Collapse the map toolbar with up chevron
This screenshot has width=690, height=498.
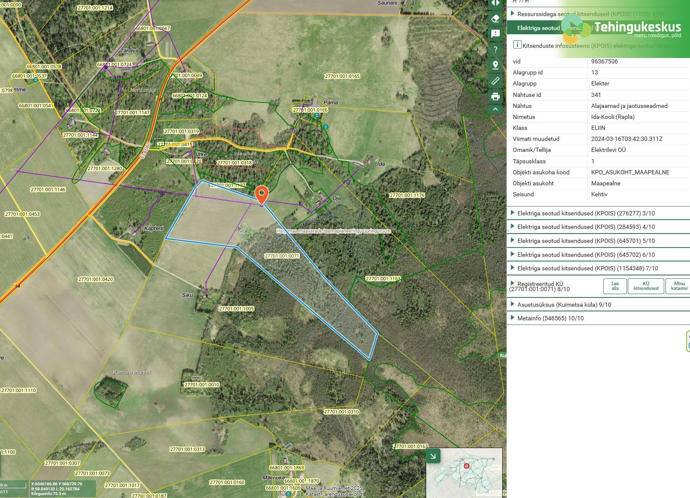pos(496,109)
